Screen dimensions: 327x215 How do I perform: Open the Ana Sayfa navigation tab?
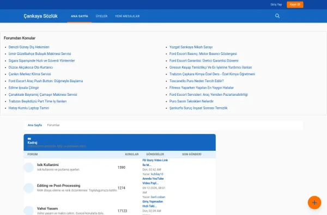tap(79, 16)
